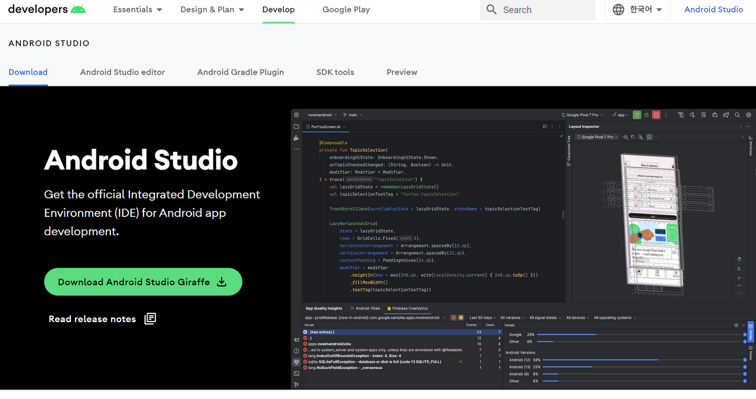Click the green Run button in the IDE toolbar
Viewport: 756px width, 399px height.
click(x=637, y=115)
